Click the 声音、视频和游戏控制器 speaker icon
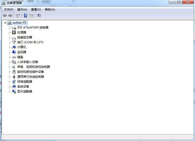 (14, 67)
